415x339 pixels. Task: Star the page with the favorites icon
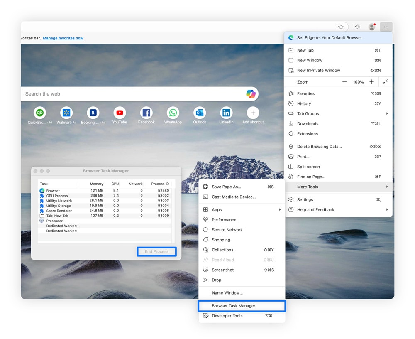coord(341,27)
